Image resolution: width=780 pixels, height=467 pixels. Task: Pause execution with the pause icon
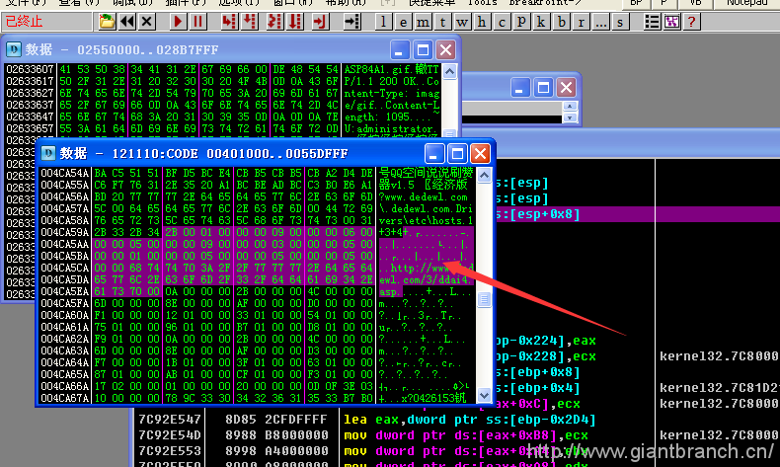click(197, 21)
